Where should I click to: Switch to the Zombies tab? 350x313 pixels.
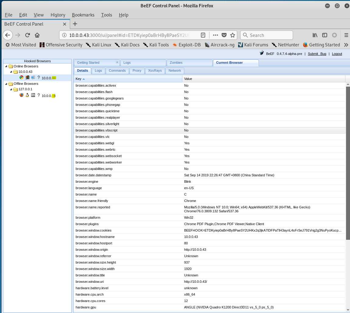point(190,63)
